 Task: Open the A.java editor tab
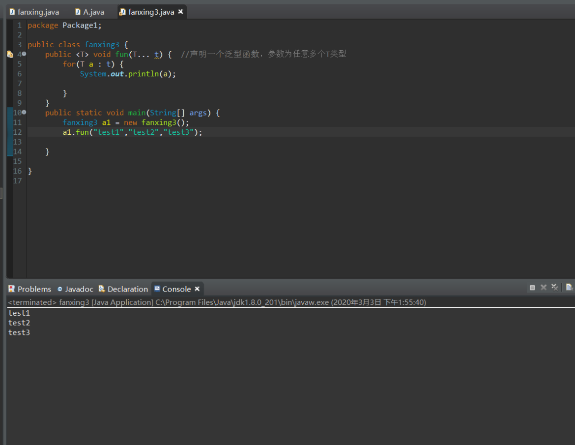click(x=93, y=12)
